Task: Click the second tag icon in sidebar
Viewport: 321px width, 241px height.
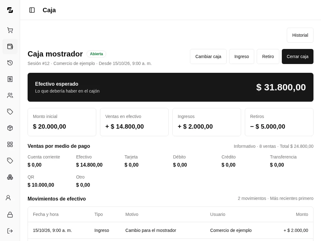Action: coord(10,161)
